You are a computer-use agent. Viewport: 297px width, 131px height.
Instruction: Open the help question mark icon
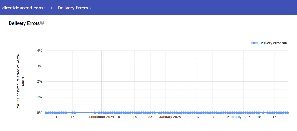pyautogui.click(x=42, y=23)
